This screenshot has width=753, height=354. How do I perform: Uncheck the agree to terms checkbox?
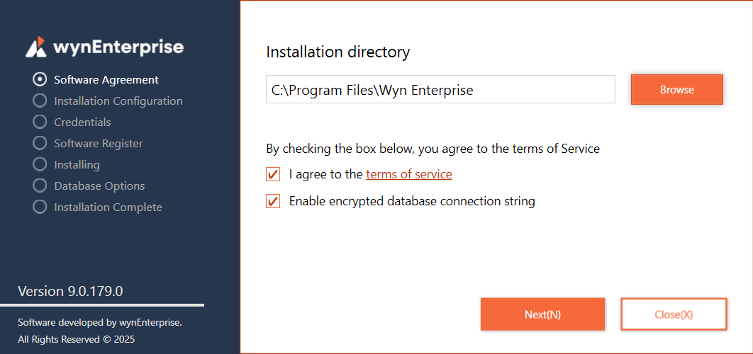pyautogui.click(x=273, y=175)
